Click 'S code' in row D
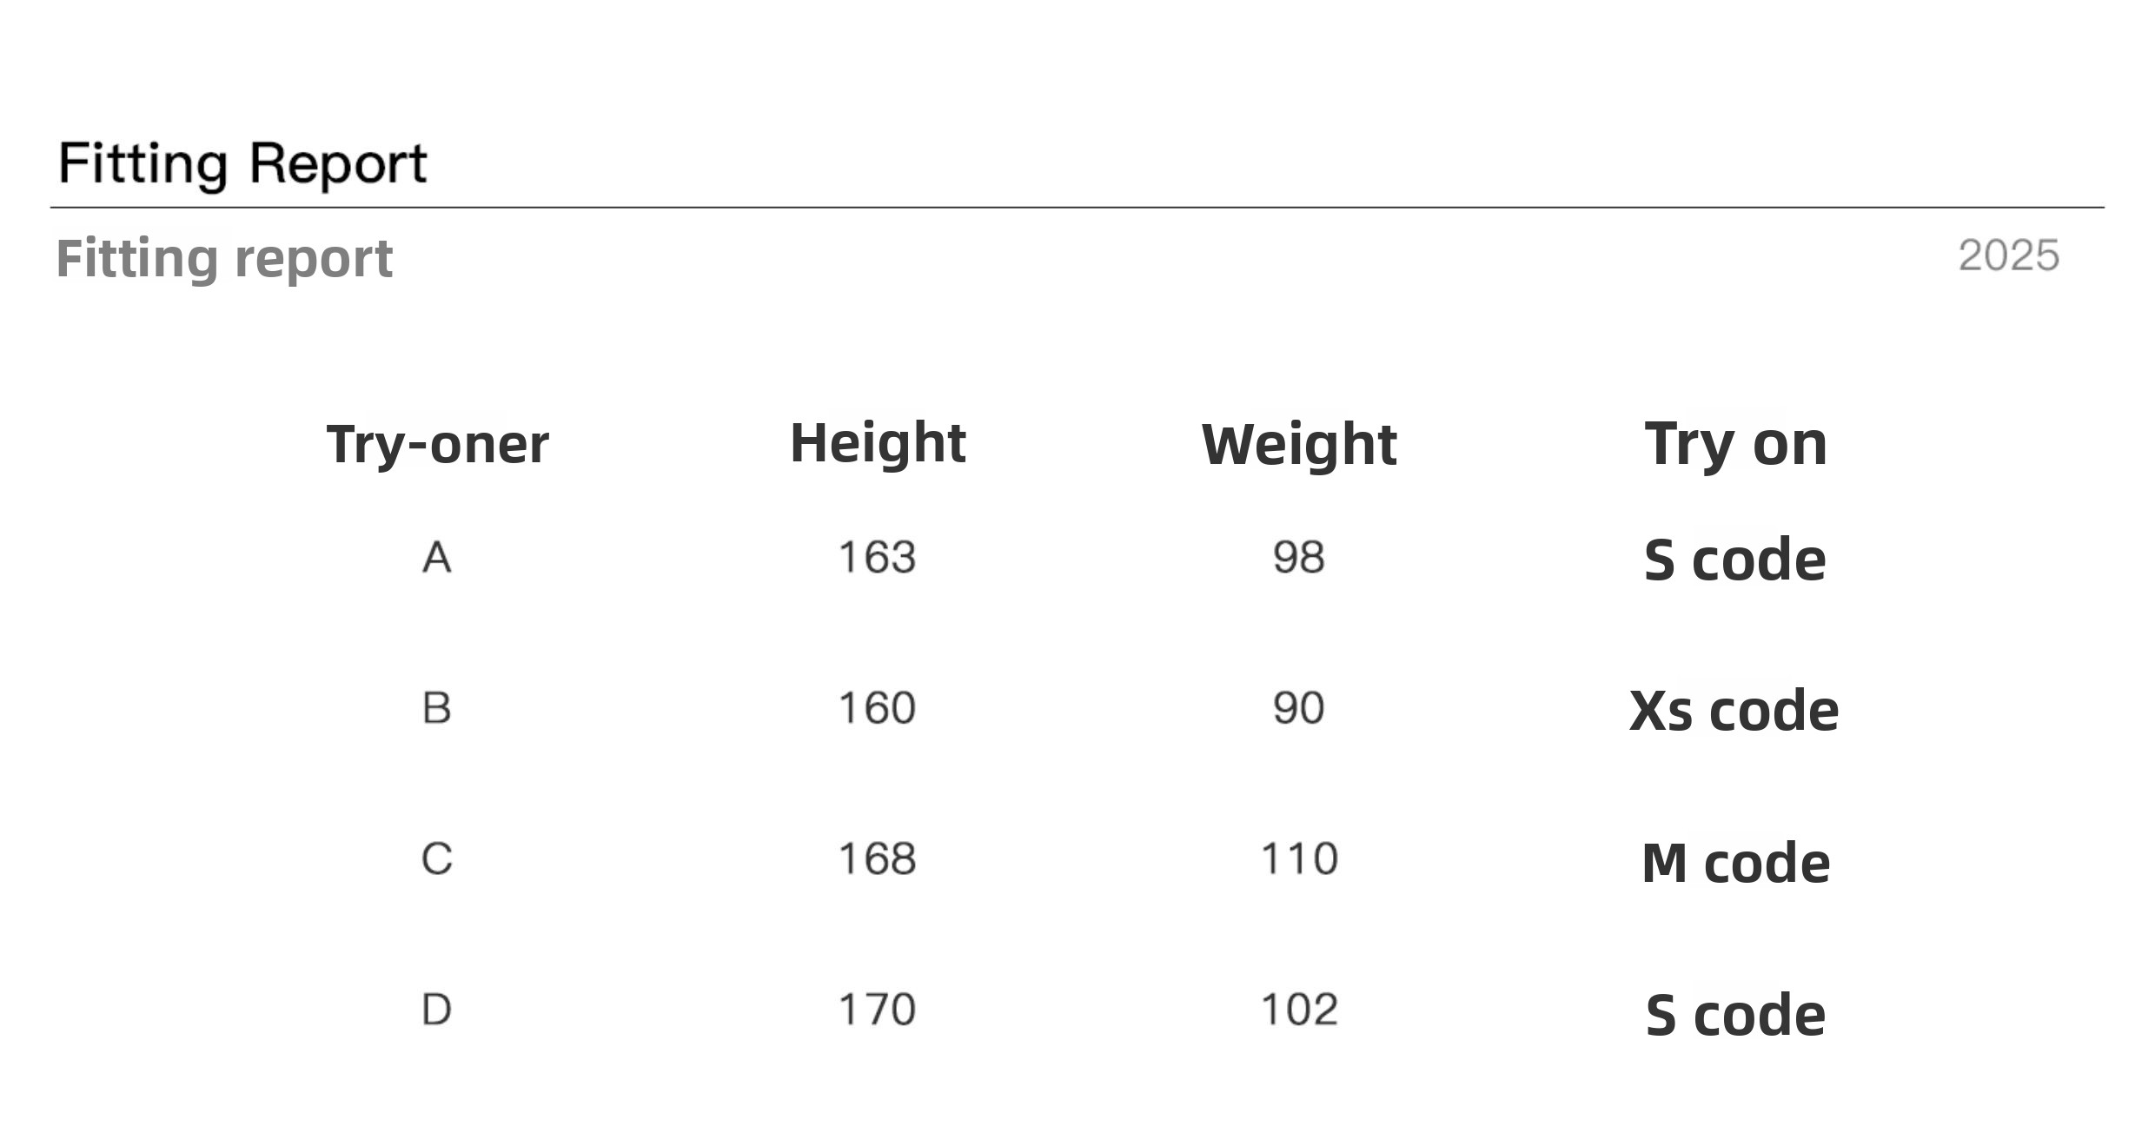Screen dimensions: 2155x1133 (x=1735, y=1014)
